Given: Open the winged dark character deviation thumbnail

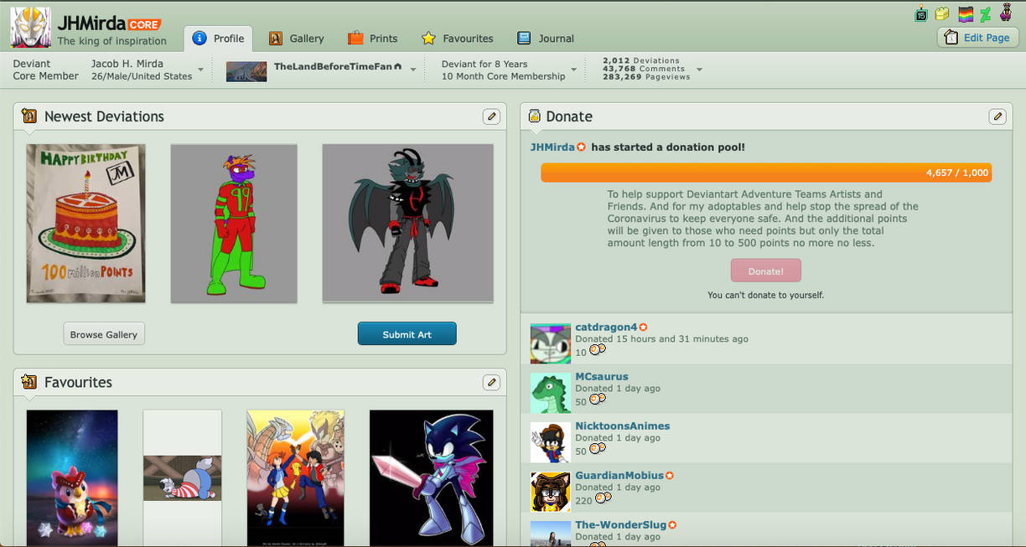Looking at the screenshot, I should click(408, 224).
